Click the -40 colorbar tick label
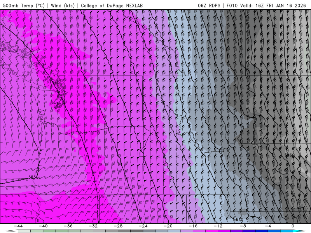311x233 pixels. (x=43, y=226)
